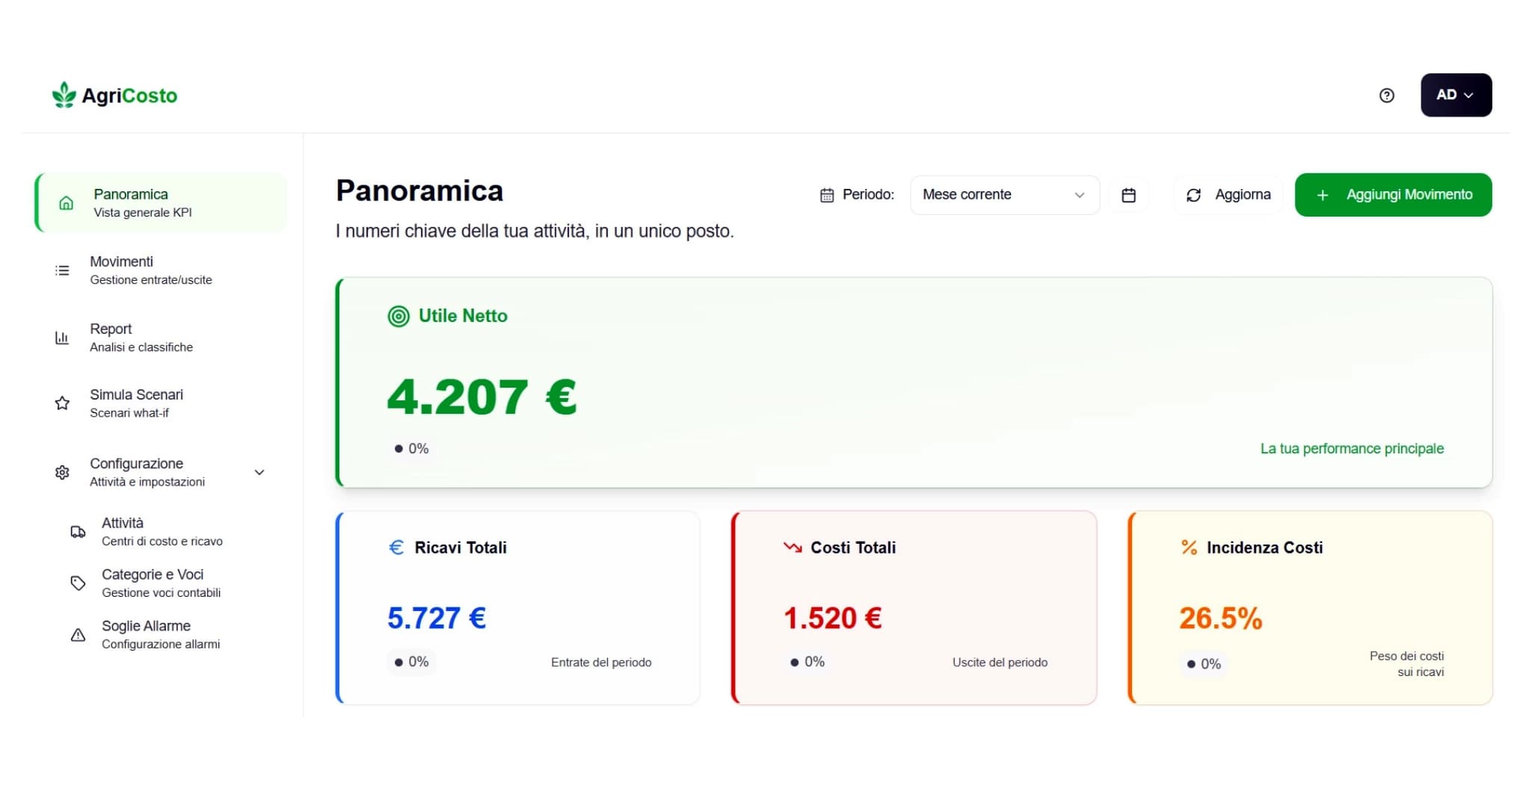Click the calendar picker icon beside Periodo
The height and width of the screenshot is (788, 1532).
(1129, 194)
